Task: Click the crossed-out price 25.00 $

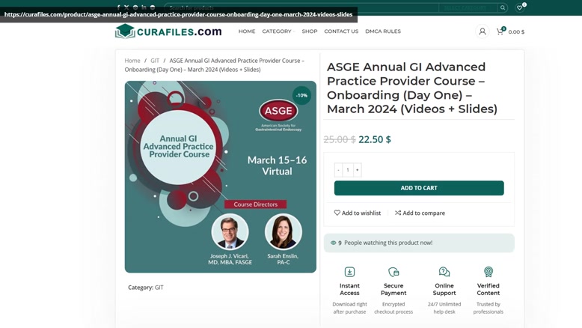Action: point(340,139)
